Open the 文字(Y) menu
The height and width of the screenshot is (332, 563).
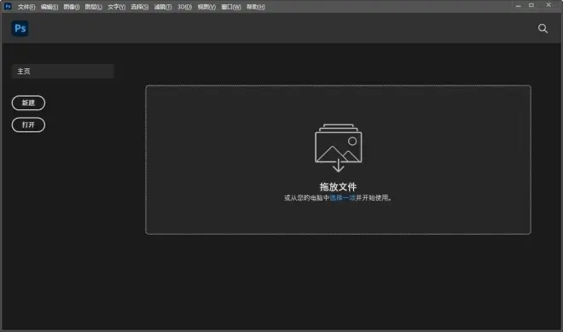pyautogui.click(x=116, y=7)
